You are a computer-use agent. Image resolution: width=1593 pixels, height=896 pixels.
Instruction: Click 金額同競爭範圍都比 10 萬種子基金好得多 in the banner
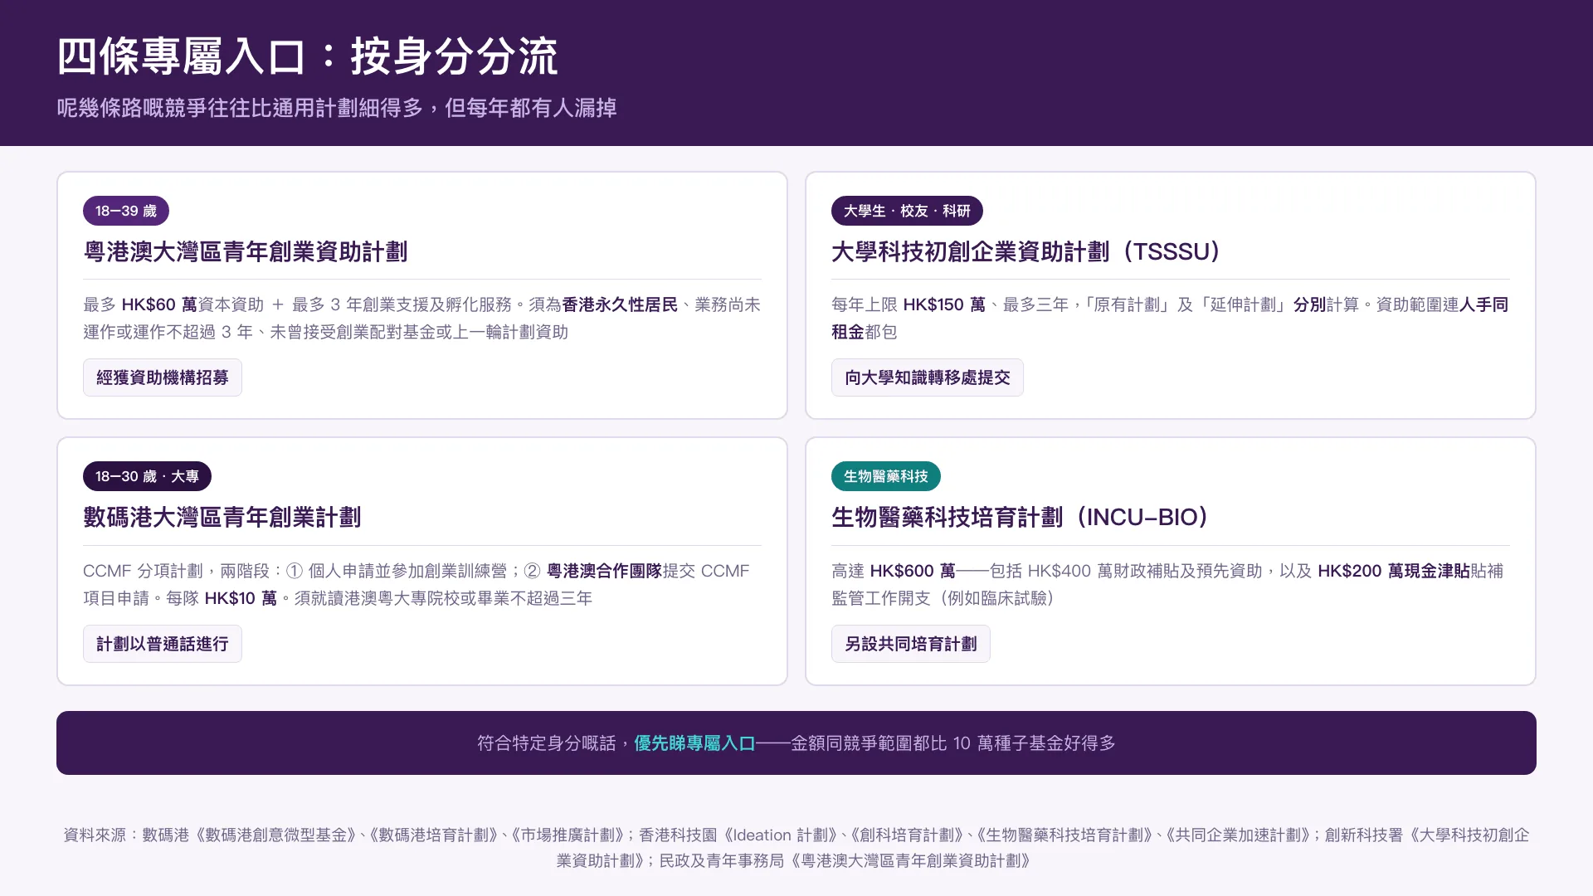(x=953, y=743)
